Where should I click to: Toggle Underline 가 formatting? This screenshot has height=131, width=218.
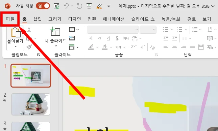point(108,38)
